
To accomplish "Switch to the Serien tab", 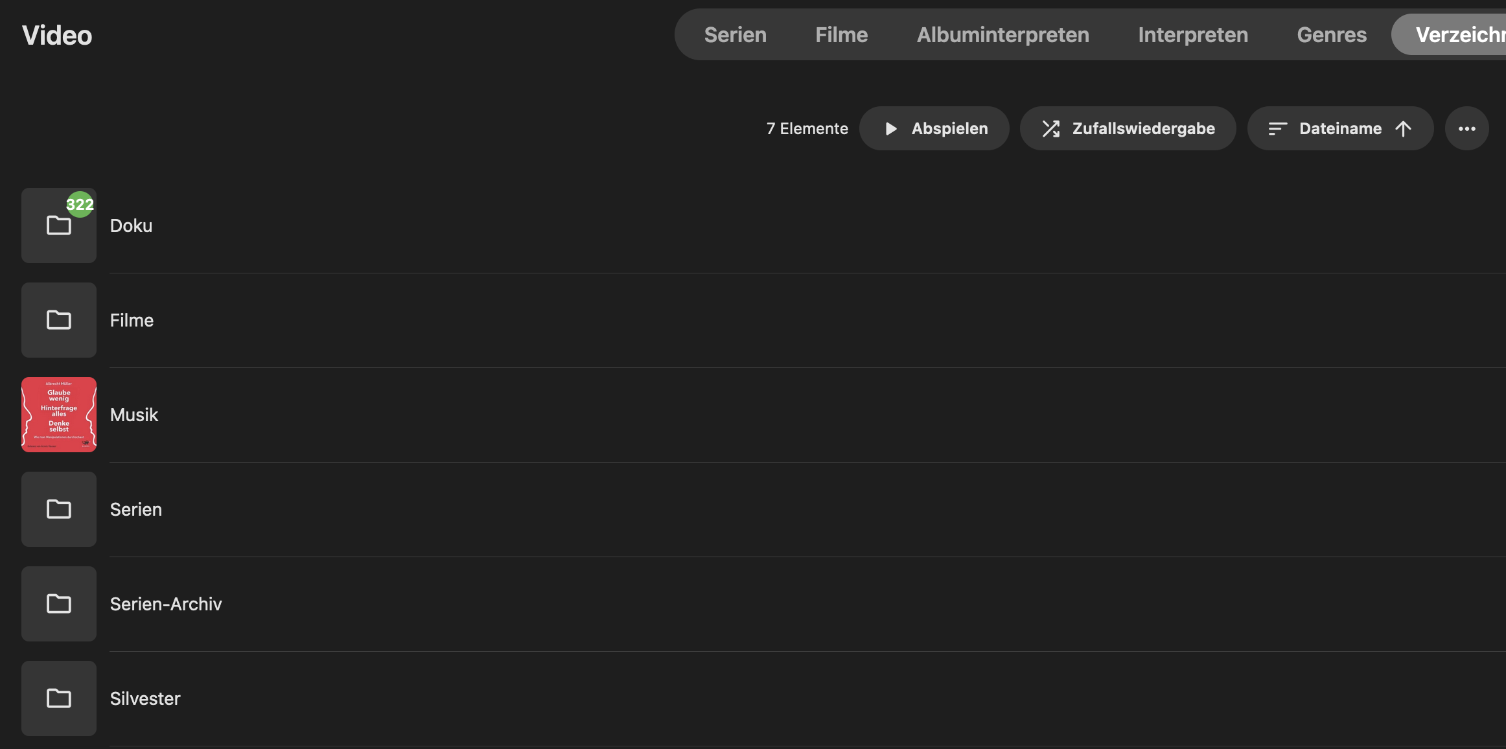I will 735,35.
